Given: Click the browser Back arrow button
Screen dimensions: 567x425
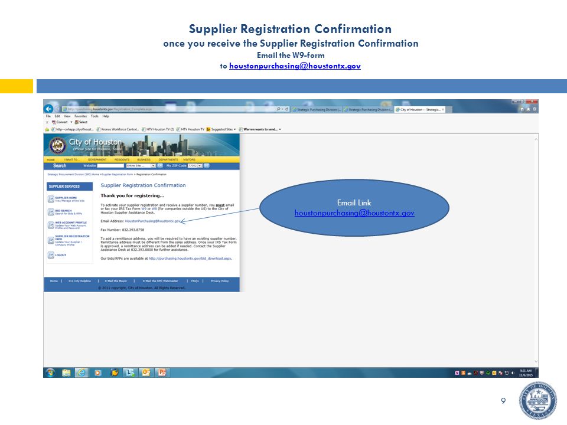Looking at the screenshot, I should pos(48,109).
